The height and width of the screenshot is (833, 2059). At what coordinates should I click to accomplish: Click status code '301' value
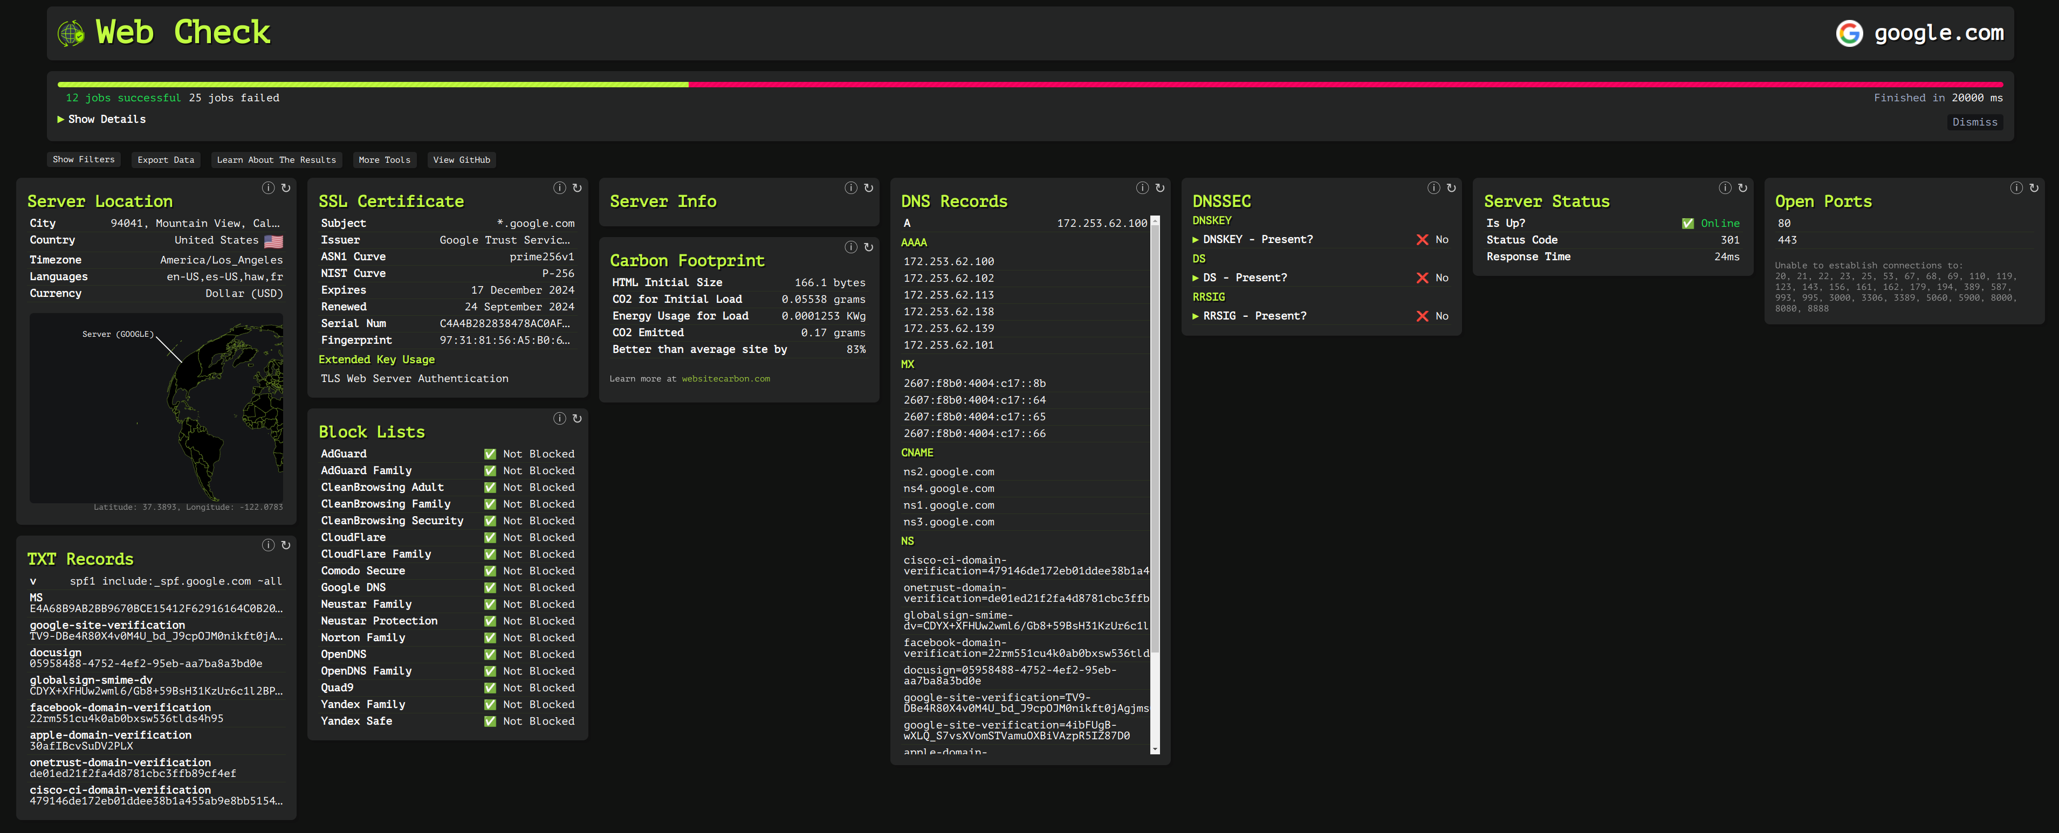tap(1729, 240)
